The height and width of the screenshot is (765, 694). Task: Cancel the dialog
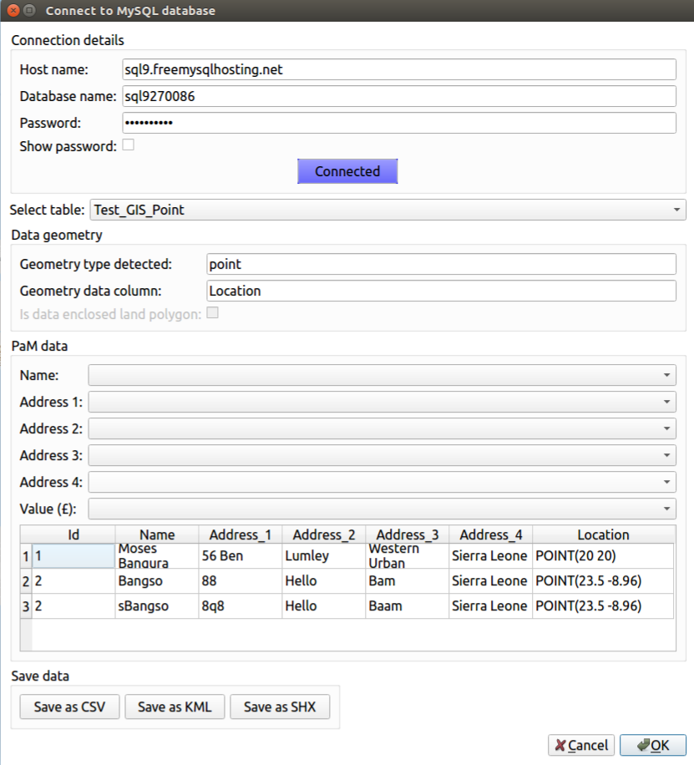(581, 746)
